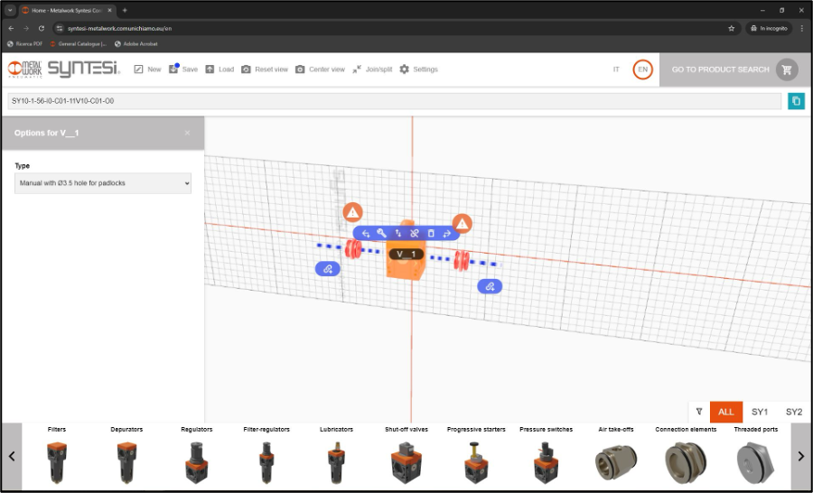Click the wrench options icon above V__1

coord(382,233)
